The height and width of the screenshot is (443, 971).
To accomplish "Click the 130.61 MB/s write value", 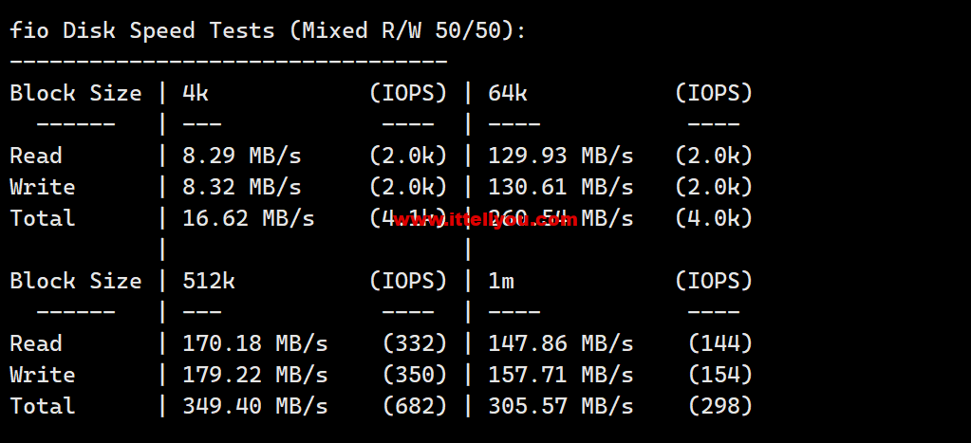I will [560, 187].
